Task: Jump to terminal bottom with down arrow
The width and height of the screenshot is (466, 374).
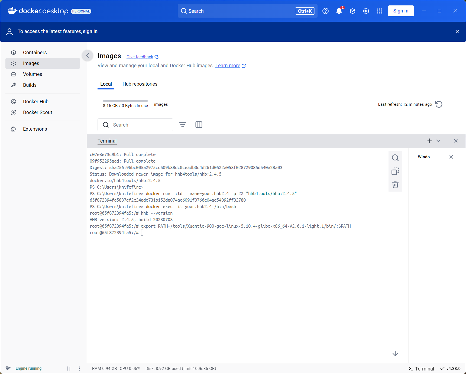Action: coord(395,353)
